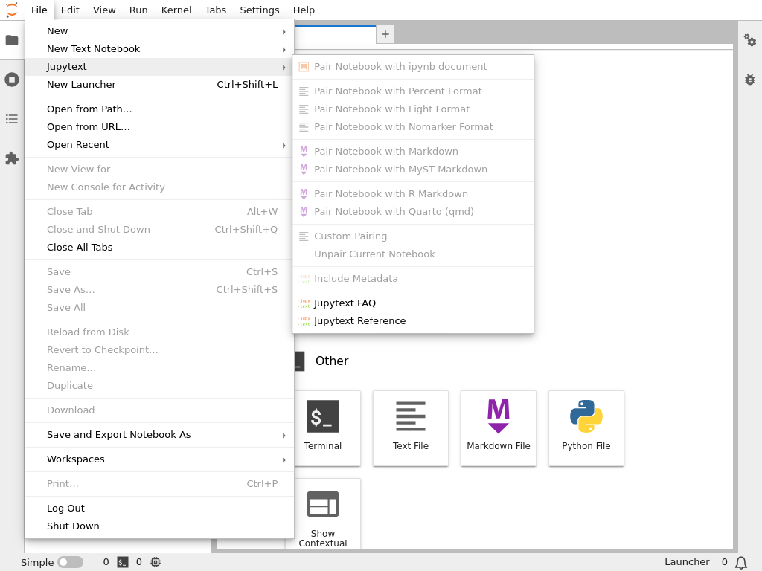Click the Jupyter logo icon
This screenshot has height=571, width=762.
(12, 10)
